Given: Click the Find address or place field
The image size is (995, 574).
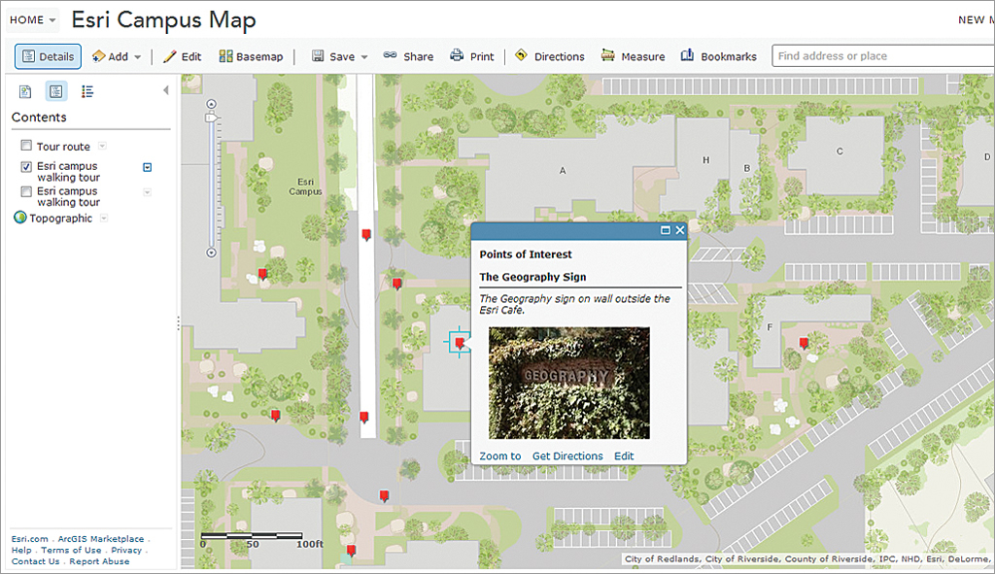Looking at the screenshot, I should point(883,55).
